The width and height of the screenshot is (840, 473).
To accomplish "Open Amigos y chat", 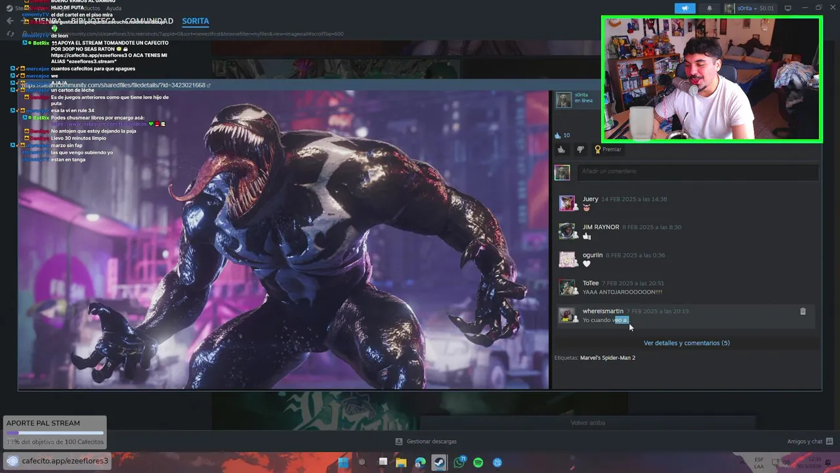I will pos(810,441).
